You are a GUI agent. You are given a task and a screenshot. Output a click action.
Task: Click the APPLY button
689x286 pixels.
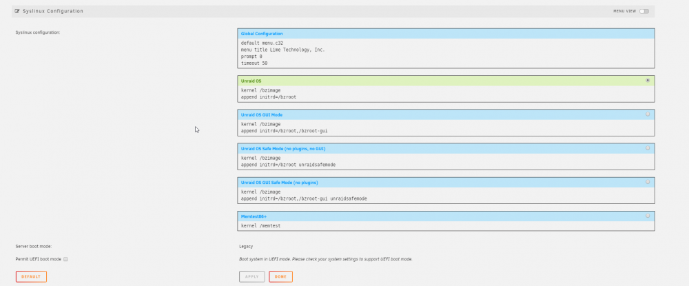click(252, 277)
